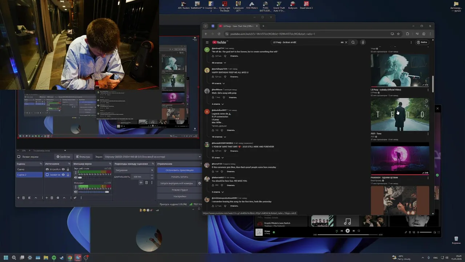Click YouTube search magnifier button

(353, 42)
